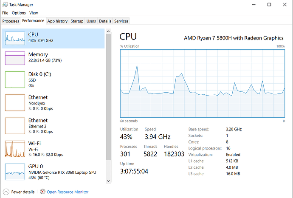Click the Resource Monitor icon
Screen dimensions: 293x198
pyautogui.click(x=42, y=192)
